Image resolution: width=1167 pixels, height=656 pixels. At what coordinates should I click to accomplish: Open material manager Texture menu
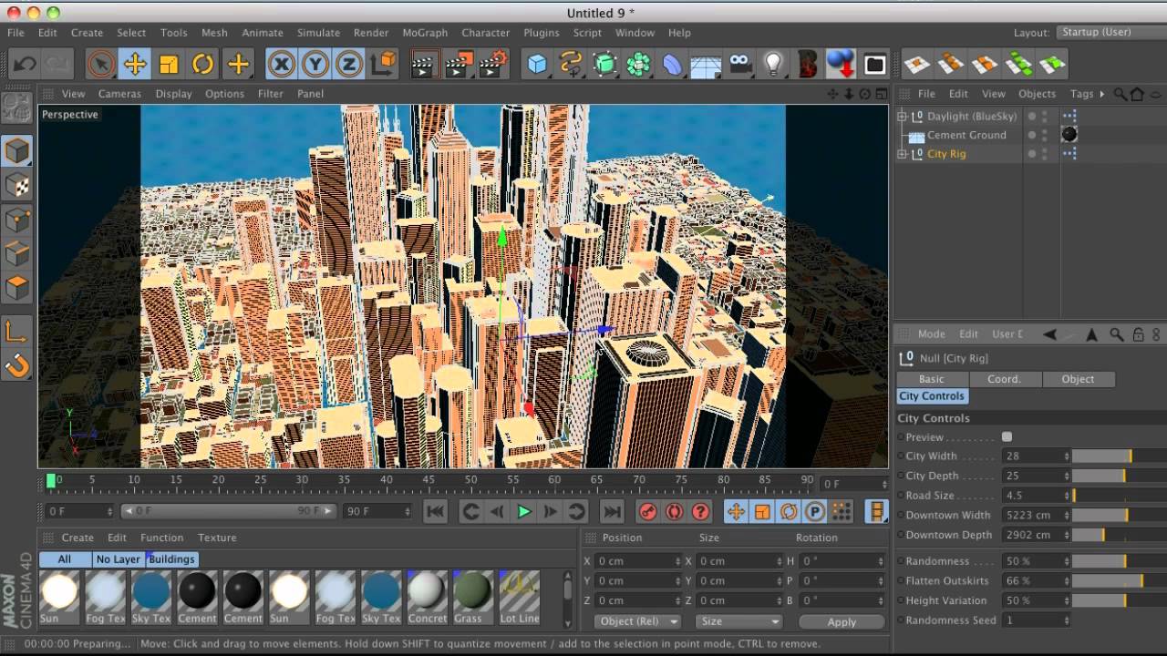tap(217, 538)
